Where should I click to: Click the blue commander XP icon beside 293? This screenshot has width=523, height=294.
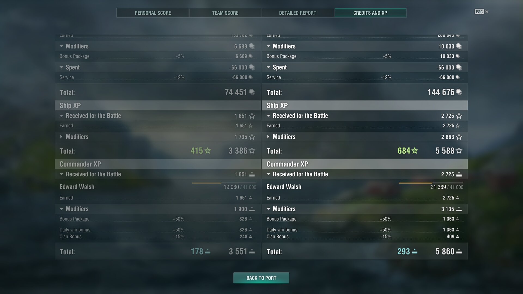point(415,252)
